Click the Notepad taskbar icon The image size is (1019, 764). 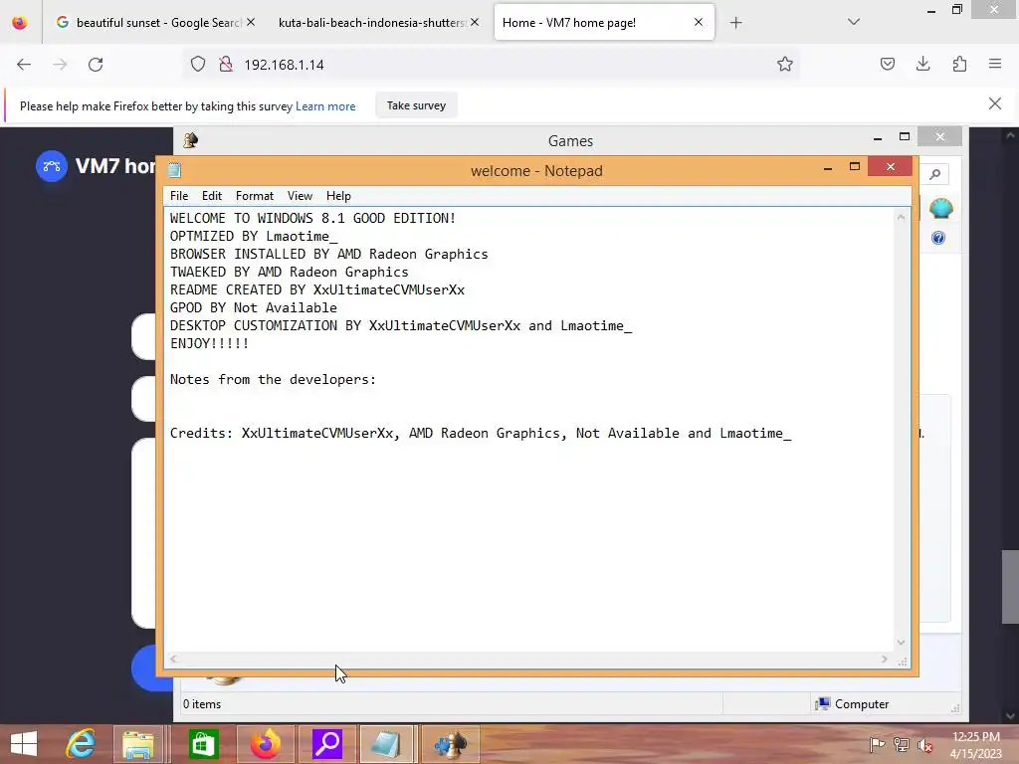[387, 744]
